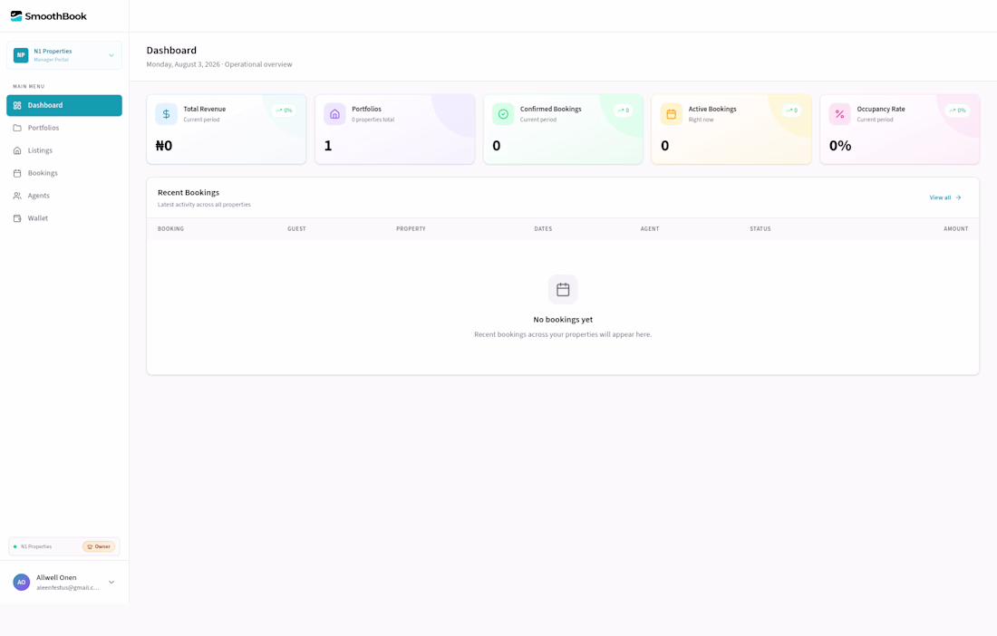997x636 pixels.
Task: Click the Active Bookings calendar icon
Action: point(671,114)
